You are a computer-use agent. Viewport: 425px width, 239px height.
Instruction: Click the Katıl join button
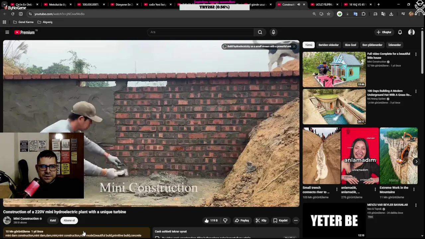[53, 220]
